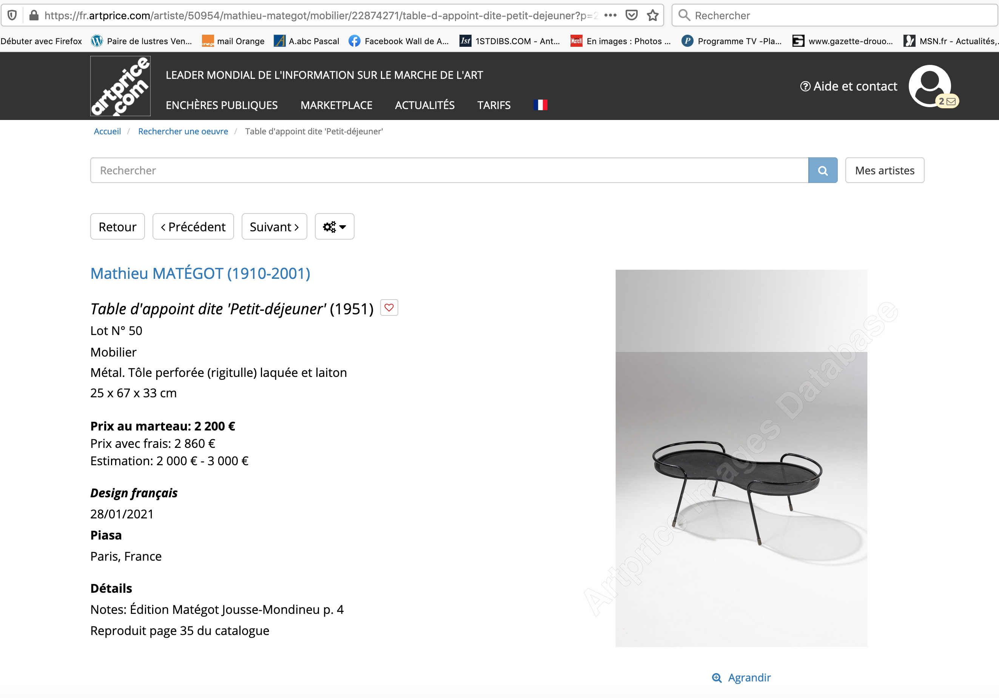Click the blue search magnifier button

tap(822, 171)
